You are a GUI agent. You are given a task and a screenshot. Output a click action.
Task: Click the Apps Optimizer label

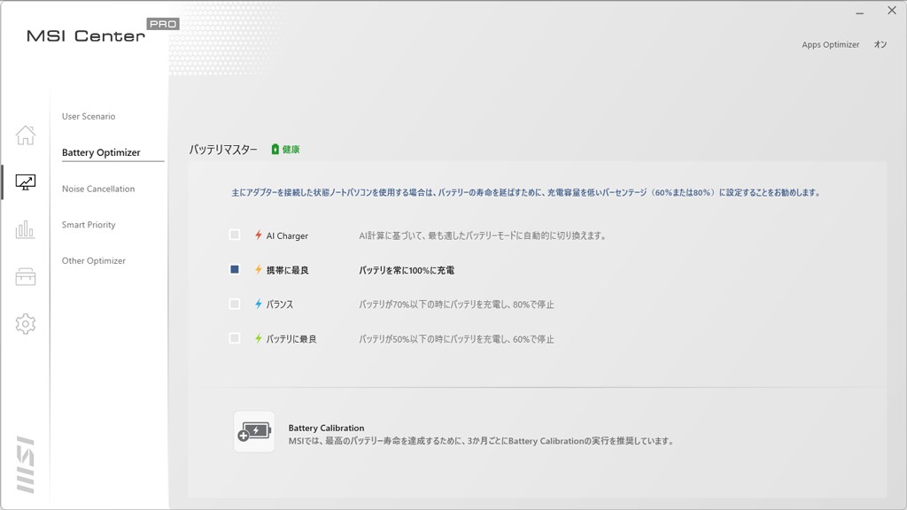830,44
